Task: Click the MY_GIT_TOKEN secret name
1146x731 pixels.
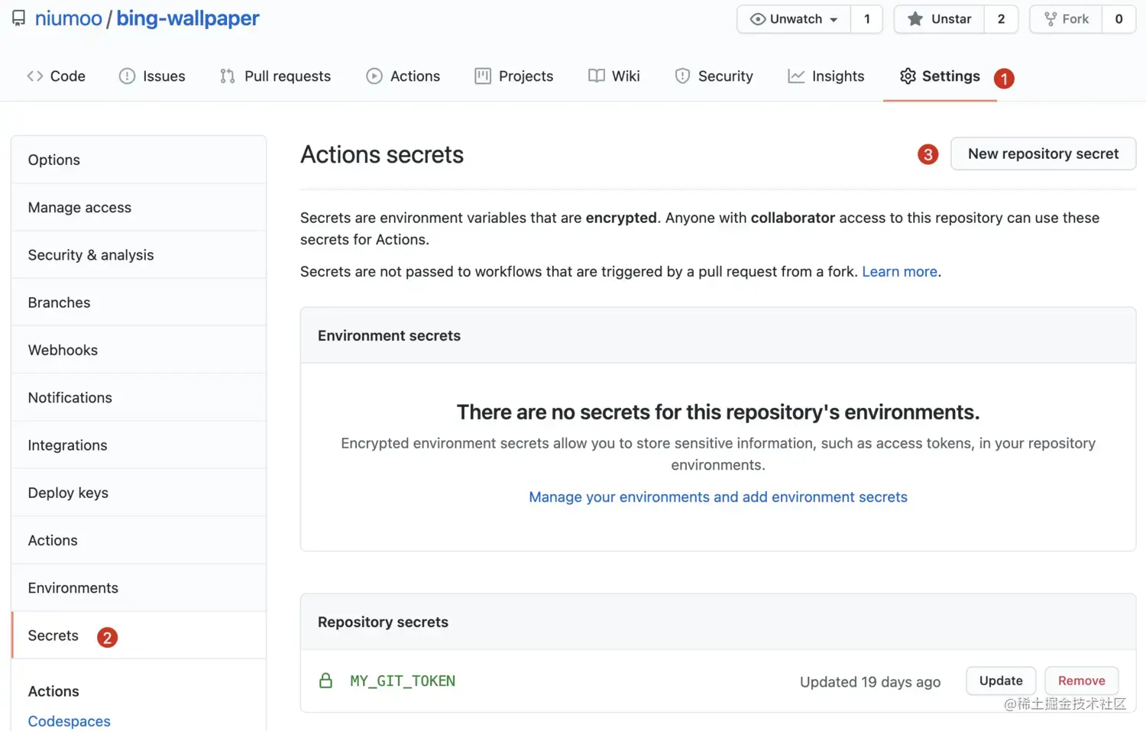Action: 403,681
